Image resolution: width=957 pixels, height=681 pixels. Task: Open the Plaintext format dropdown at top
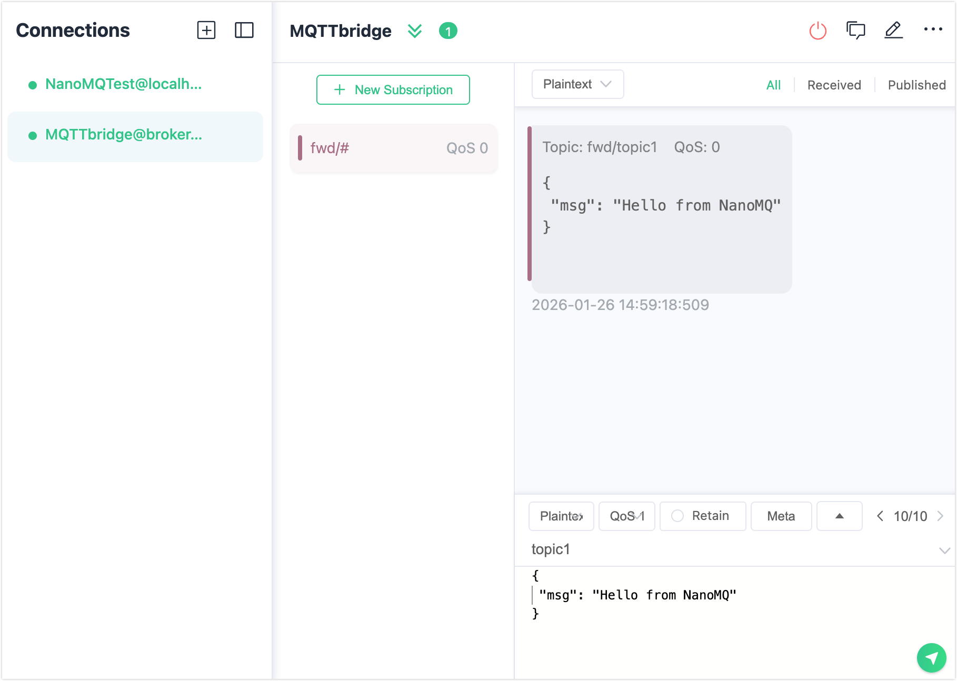click(x=577, y=84)
